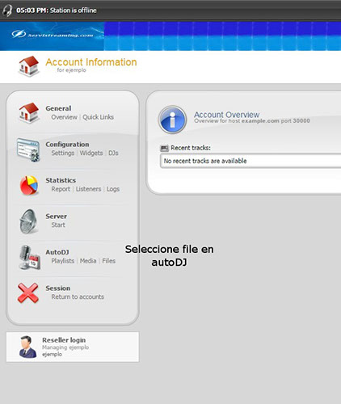Open Playlists under AutoDJ
Screen dimensions: 341x404
(63, 261)
